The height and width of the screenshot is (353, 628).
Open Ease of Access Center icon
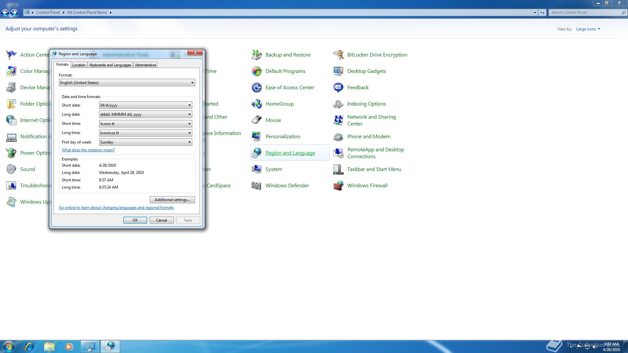click(257, 88)
